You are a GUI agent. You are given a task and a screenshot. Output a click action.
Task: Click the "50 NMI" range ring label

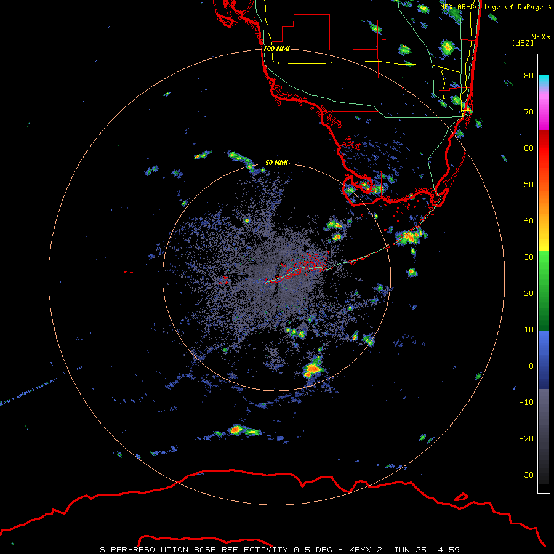(x=276, y=163)
